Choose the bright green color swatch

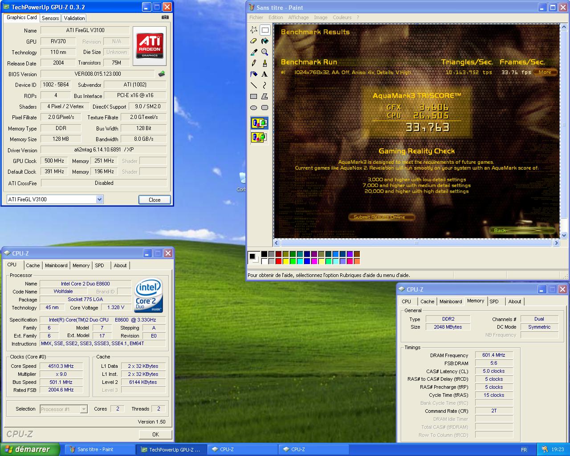tap(293, 261)
